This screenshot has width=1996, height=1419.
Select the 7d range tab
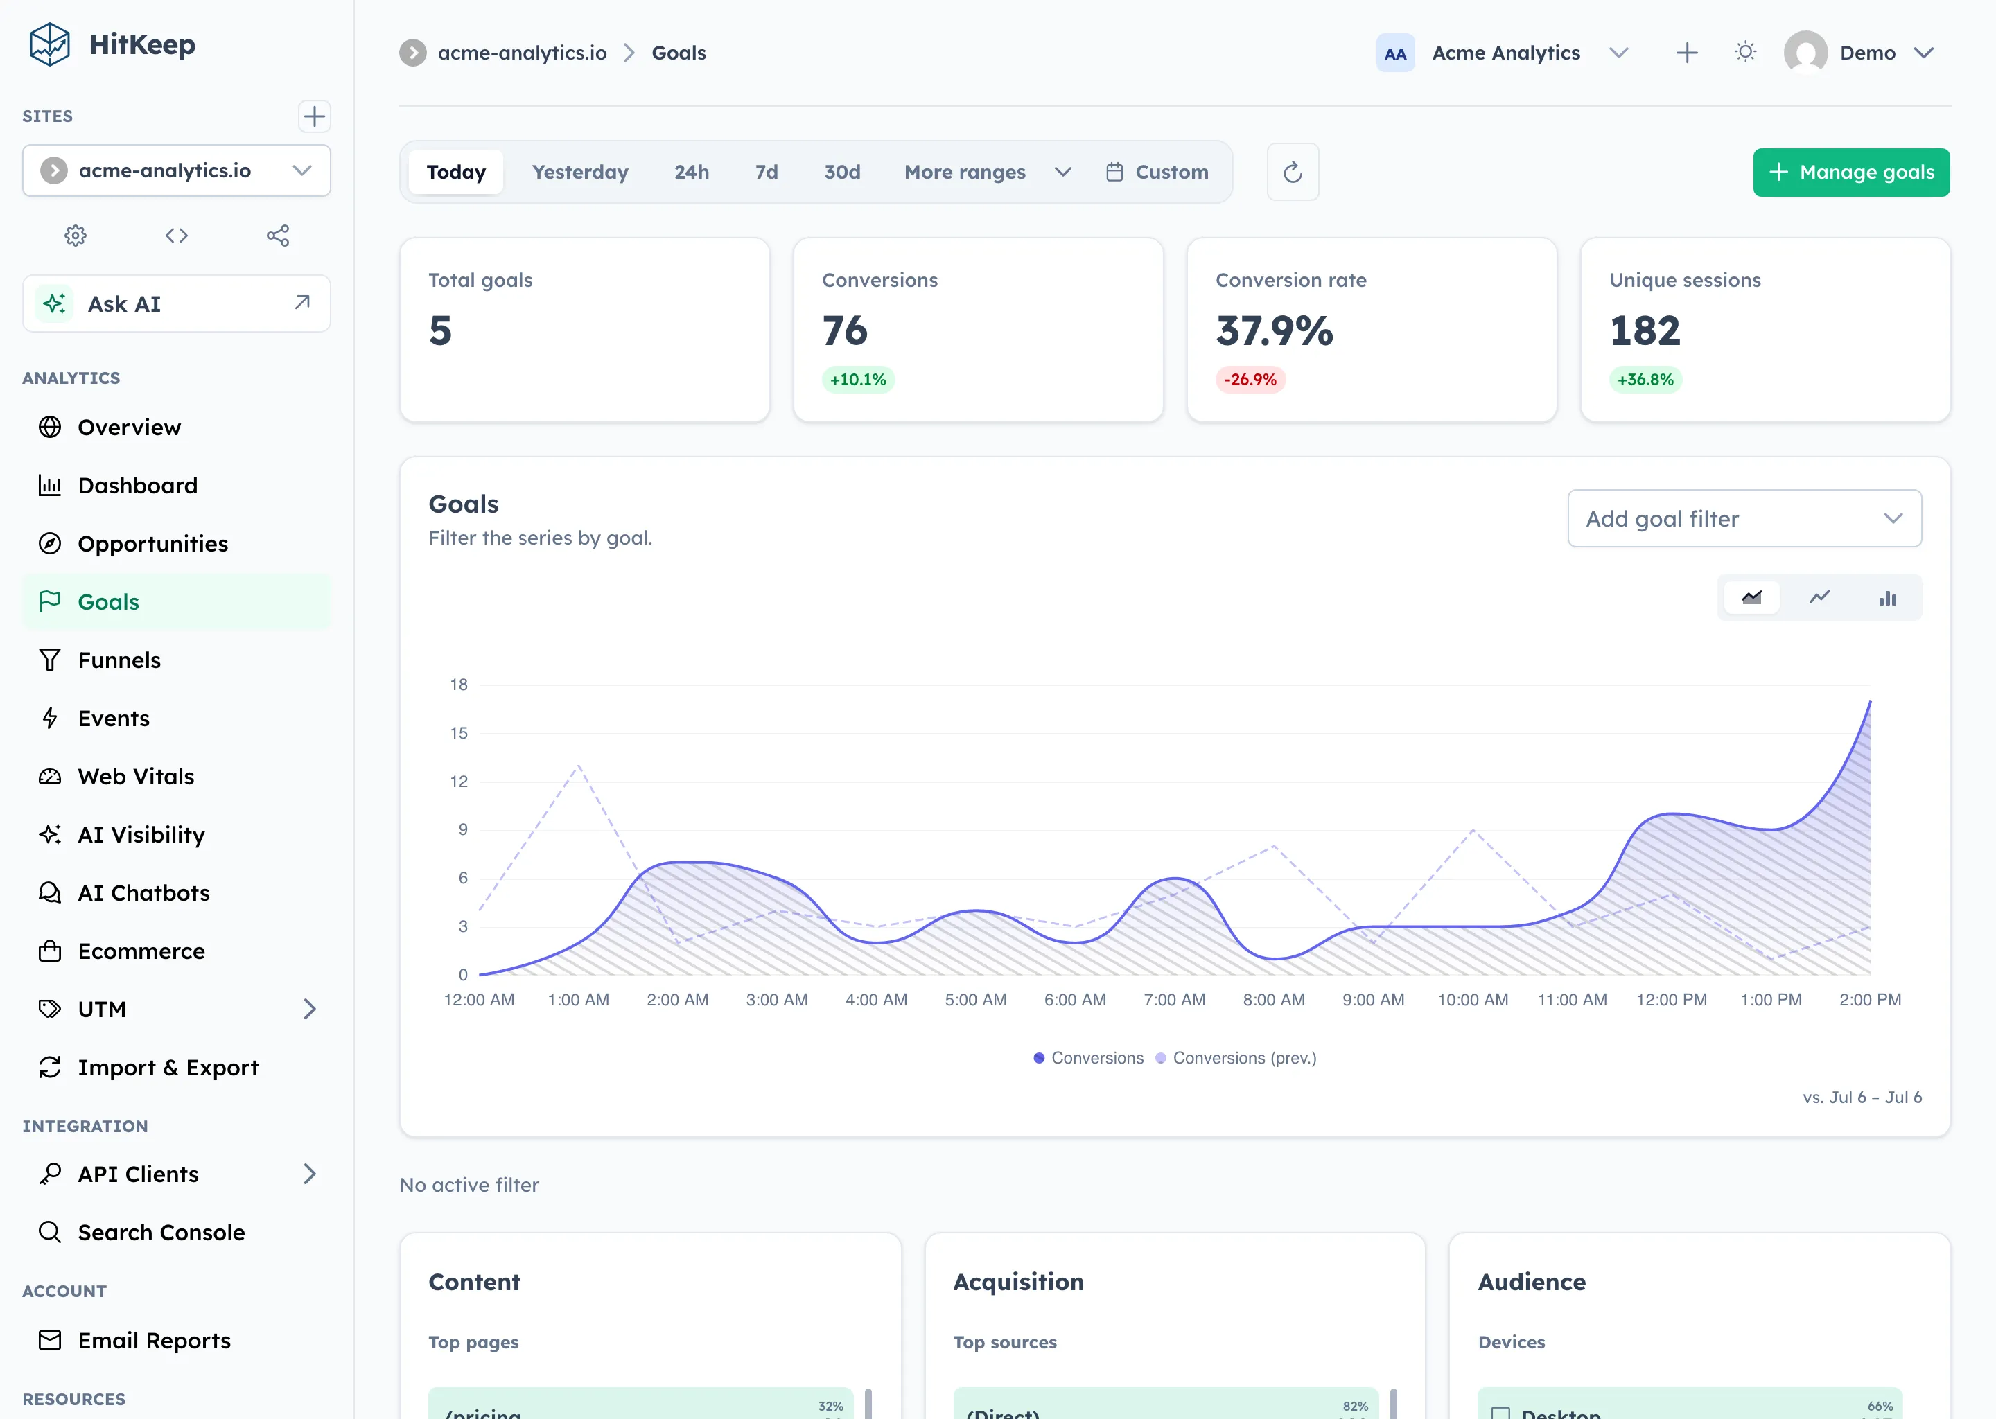click(x=767, y=172)
